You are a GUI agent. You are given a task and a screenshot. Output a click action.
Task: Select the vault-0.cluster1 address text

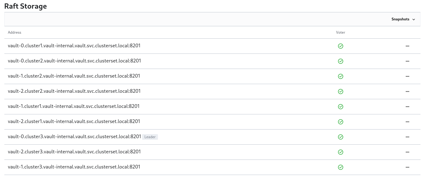point(74,46)
